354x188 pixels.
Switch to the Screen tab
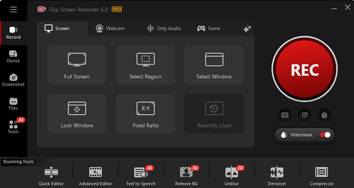coord(57,28)
